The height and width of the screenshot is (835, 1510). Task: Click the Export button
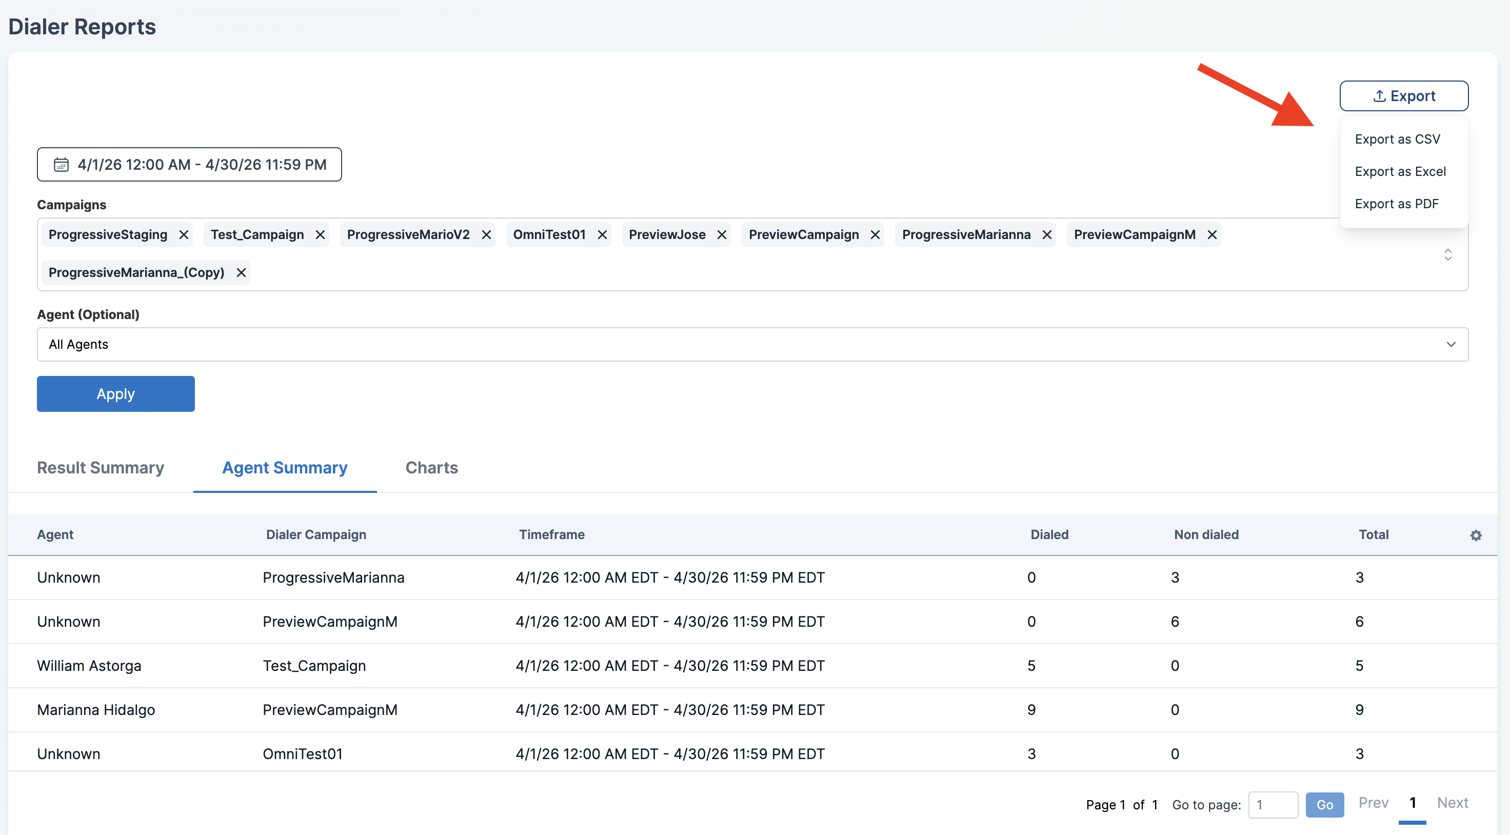pos(1403,95)
